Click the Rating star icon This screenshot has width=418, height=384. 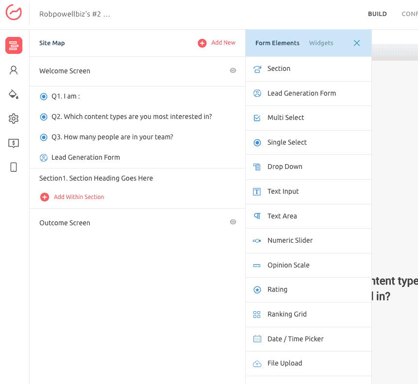pyautogui.click(x=257, y=290)
